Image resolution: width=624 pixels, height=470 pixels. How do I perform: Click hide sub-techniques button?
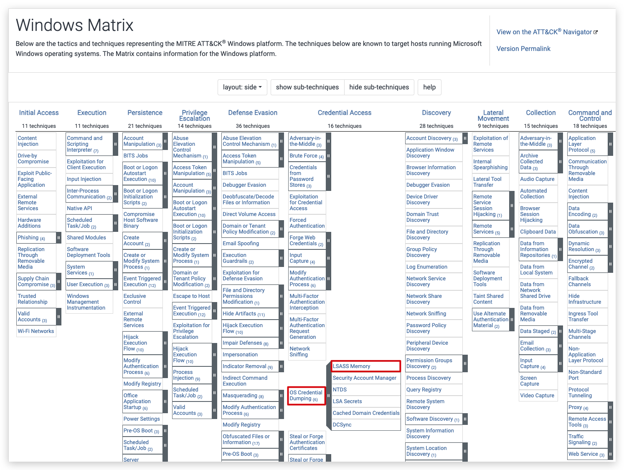pos(379,87)
